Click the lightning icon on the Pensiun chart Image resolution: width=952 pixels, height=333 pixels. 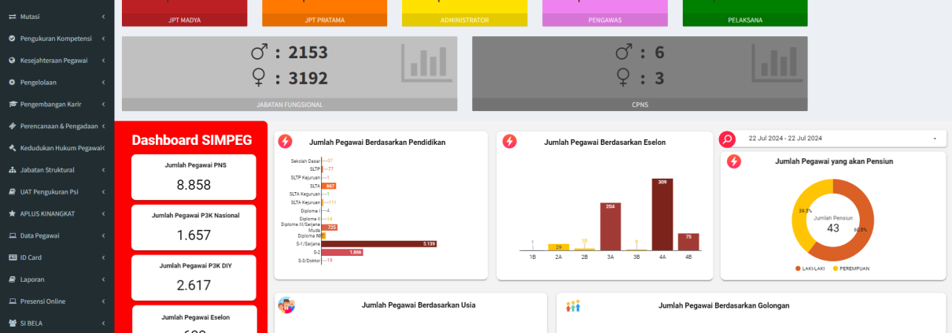coord(733,161)
